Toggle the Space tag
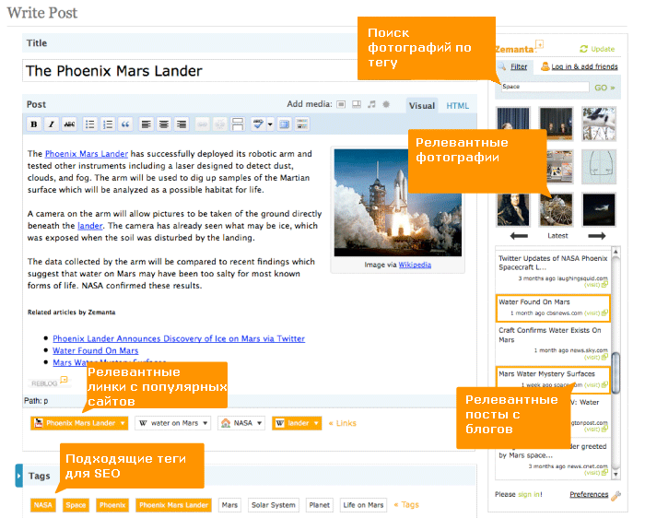 76,505
